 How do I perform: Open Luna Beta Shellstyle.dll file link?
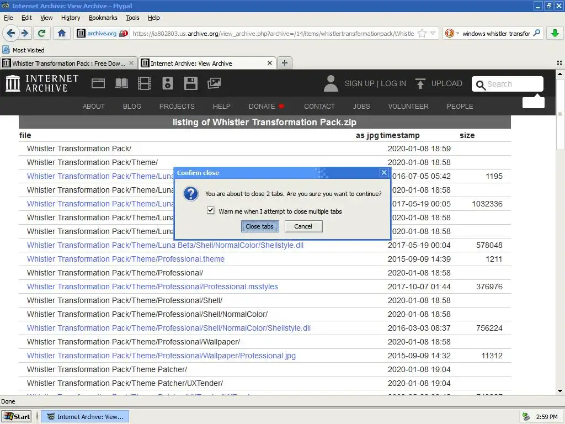[166, 245]
